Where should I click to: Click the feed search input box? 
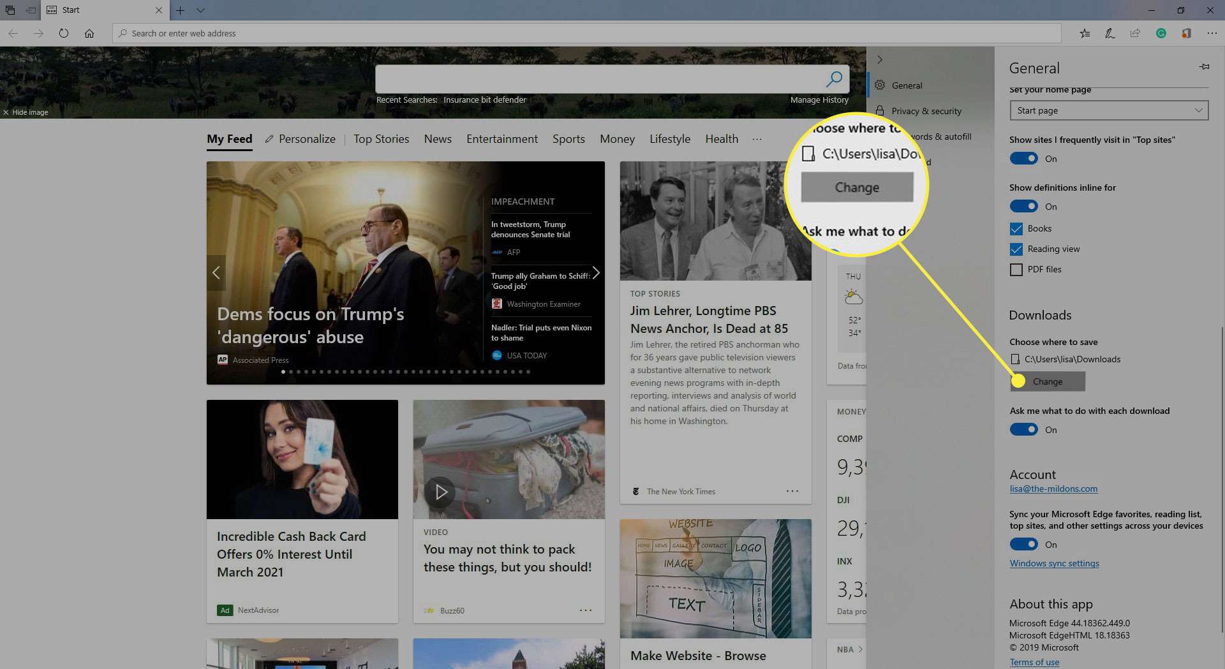(x=600, y=79)
